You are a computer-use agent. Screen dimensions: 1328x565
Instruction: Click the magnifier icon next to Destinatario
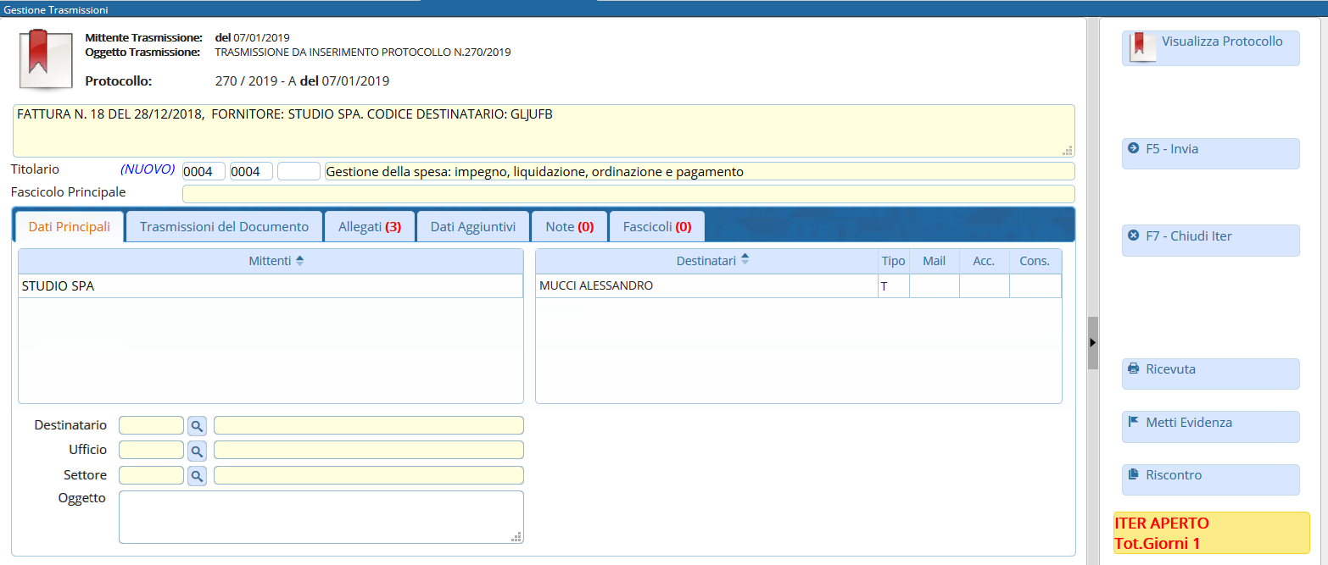coord(197,425)
